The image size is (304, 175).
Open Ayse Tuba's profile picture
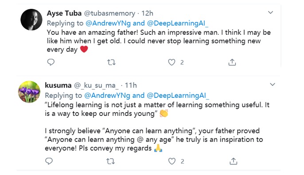click(x=31, y=19)
